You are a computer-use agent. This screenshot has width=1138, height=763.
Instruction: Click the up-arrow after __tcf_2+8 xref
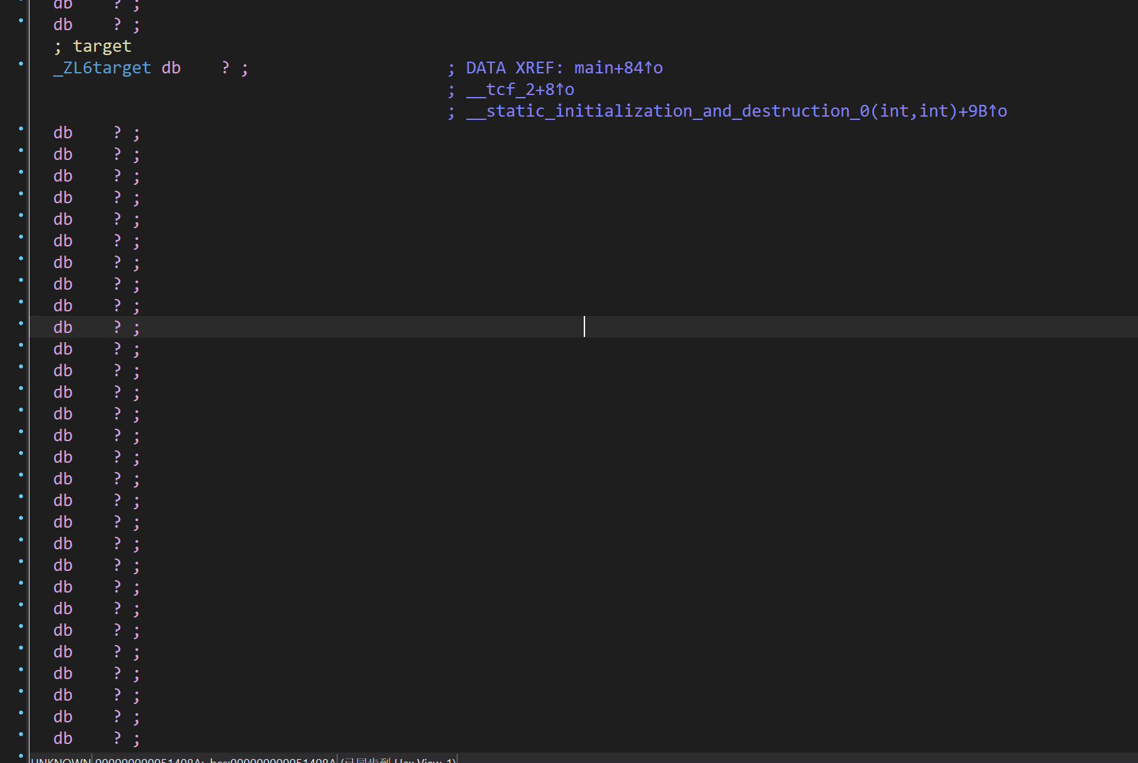tap(560, 90)
